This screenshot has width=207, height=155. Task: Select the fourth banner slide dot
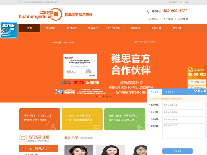coord(107,96)
